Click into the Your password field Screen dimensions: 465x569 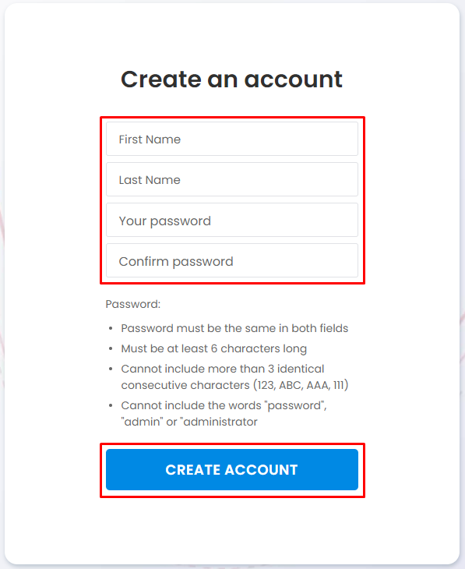click(x=232, y=221)
